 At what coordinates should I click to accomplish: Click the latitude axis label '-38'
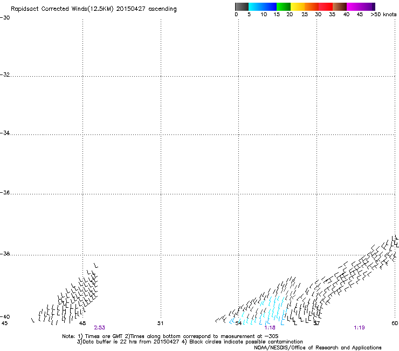(5, 254)
